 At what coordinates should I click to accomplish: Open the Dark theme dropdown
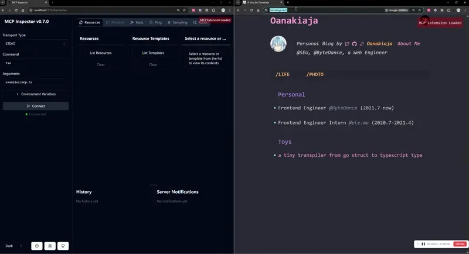click(x=14, y=246)
